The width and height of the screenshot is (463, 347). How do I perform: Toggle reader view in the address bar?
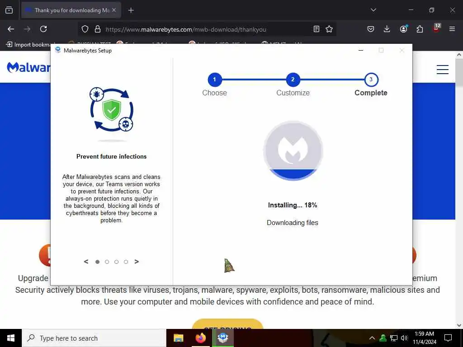316,29
